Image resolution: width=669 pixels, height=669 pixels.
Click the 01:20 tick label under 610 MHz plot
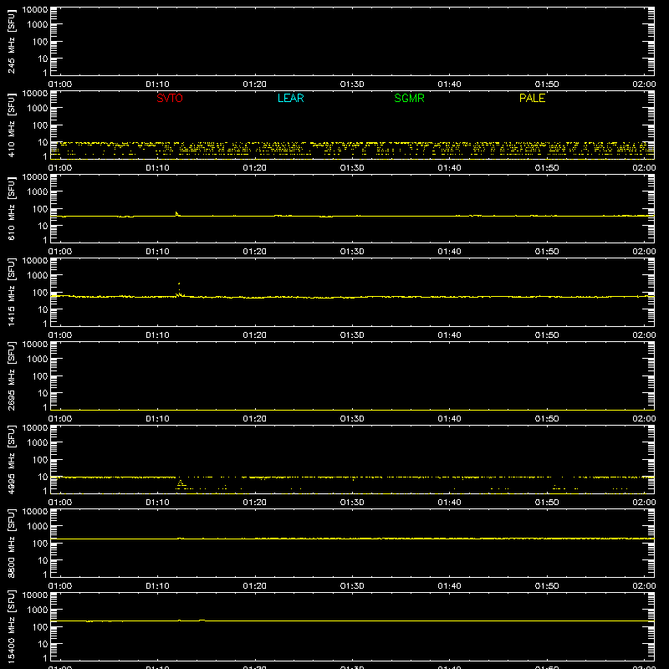tap(255, 252)
